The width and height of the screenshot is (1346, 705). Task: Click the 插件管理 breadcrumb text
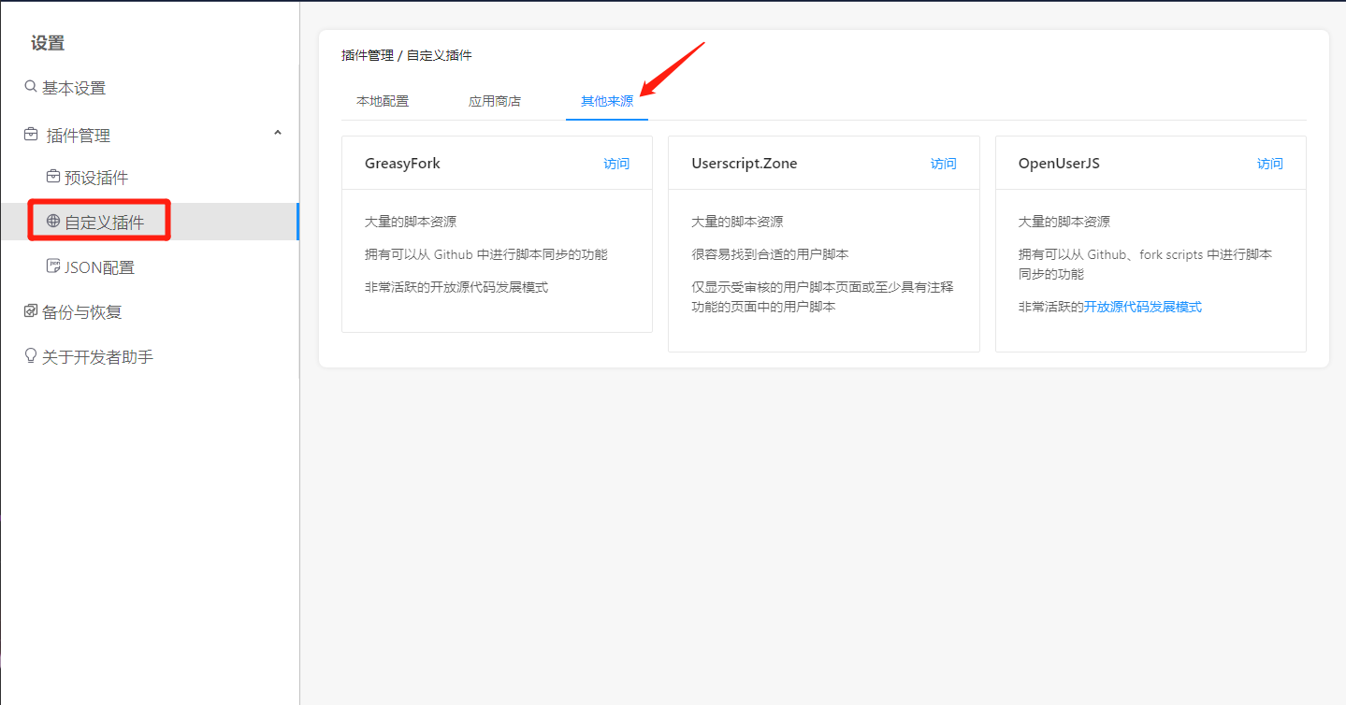368,56
